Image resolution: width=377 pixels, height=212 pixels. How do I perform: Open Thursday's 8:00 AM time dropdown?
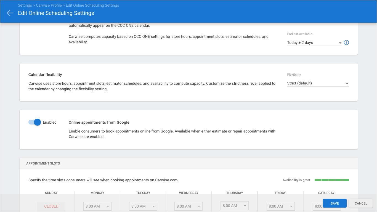pos(234,206)
